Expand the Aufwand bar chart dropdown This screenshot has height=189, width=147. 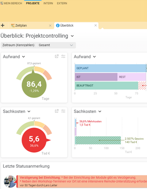pos(94,57)
